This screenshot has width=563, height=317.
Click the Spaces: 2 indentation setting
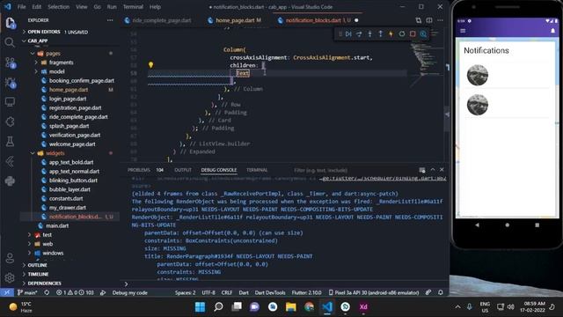pyautogui.click(x=186, y=292)
